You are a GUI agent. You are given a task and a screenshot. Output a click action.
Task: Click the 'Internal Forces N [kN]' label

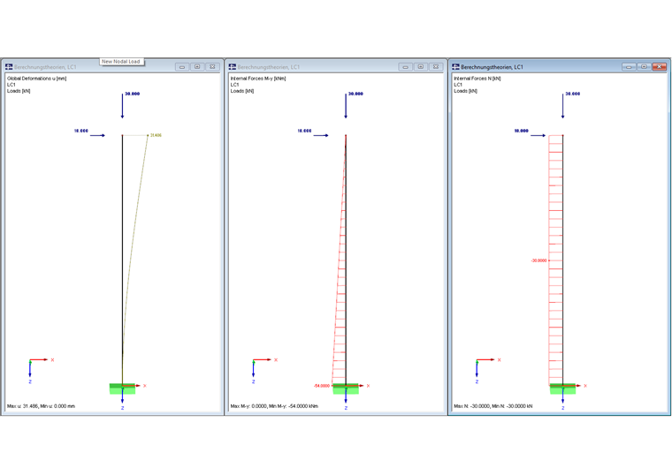click(477, 79)
